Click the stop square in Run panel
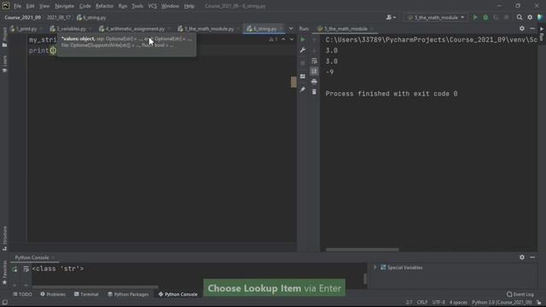This screenshot has height=307, width=546. pyautogui.click(x=303, y=63)
